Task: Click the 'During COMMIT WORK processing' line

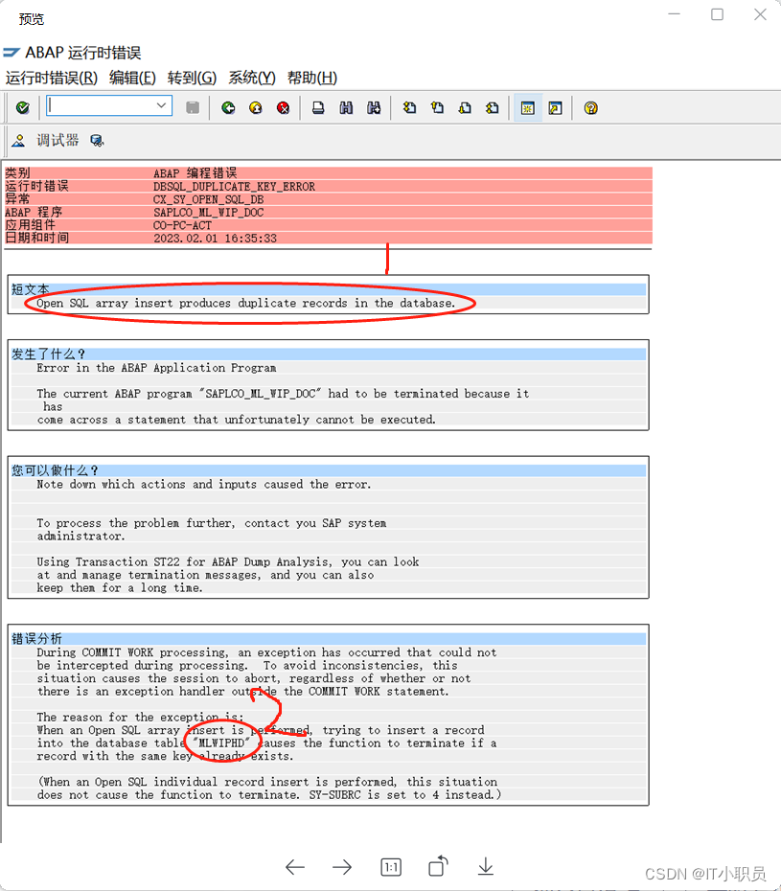Action: tap(266, 652)
